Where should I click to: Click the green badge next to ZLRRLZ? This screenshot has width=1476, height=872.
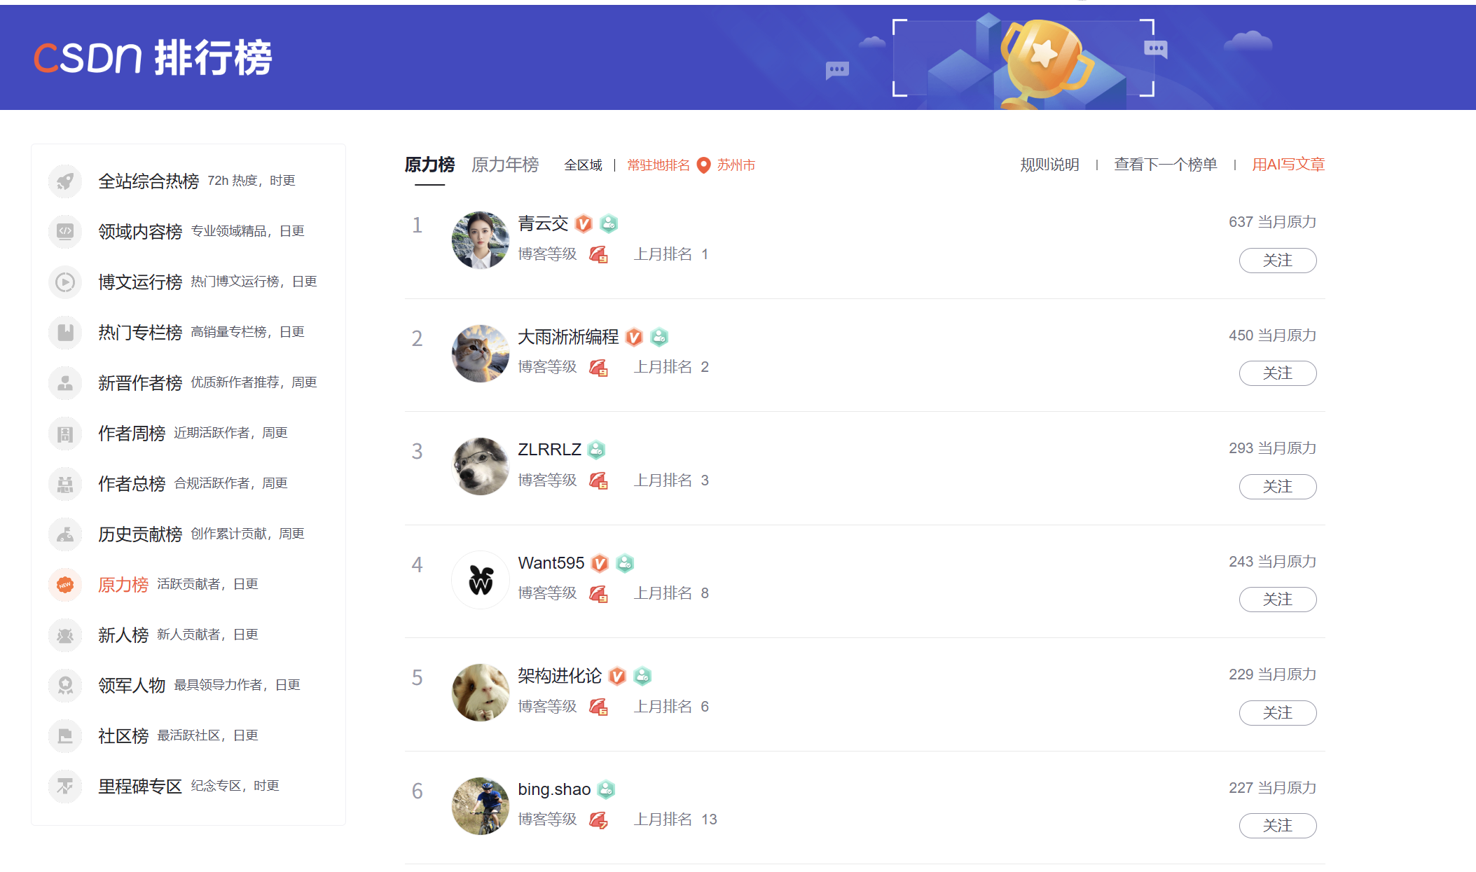[x=596, y=450]
